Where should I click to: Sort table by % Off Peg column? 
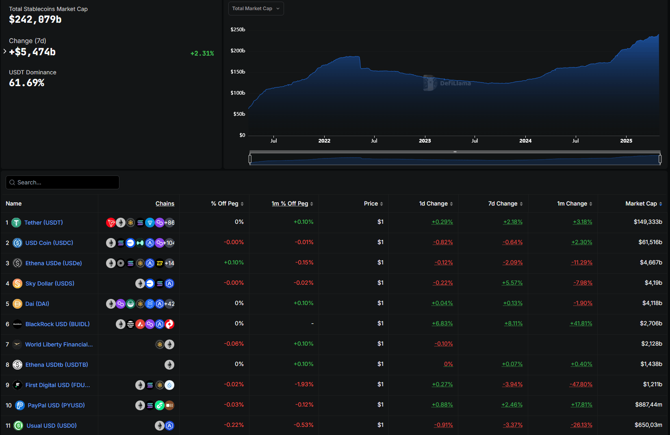tap(227, 203)
